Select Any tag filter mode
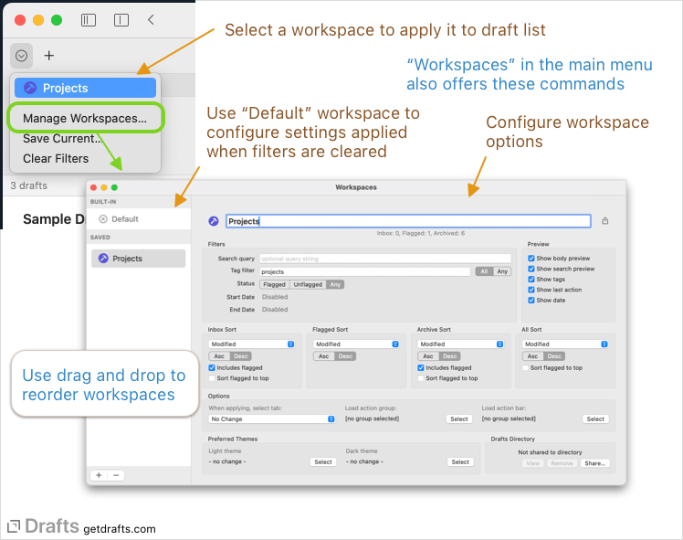 click(x=502, y=271)
